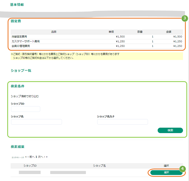This screenshot has width=189, height=181.
Task: Click ショップ名 results column header
Action: 99,166
